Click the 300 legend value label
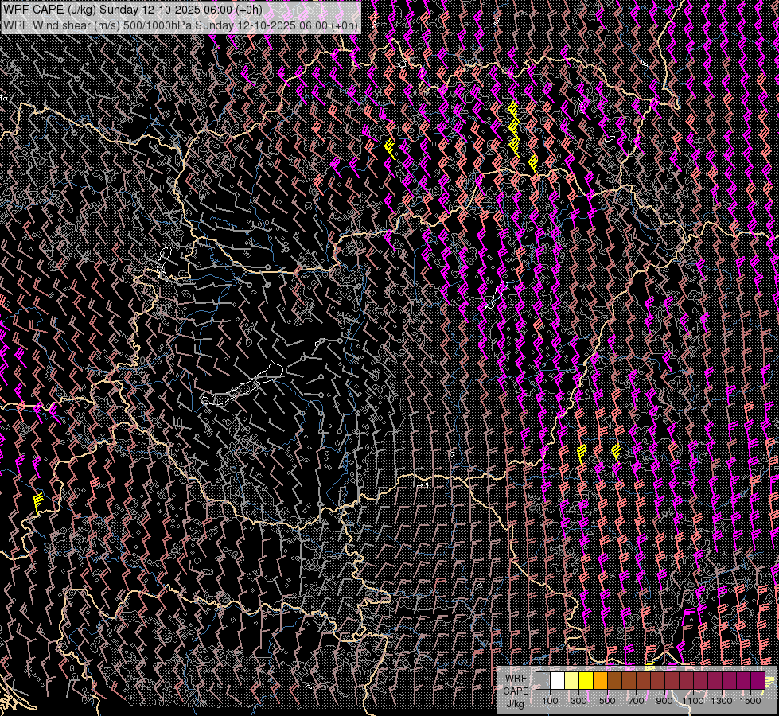The image size is (779, 716). [x=578, y=701]
